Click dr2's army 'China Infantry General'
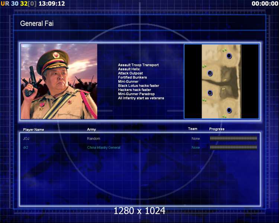The width and height of the screenshot is (279, 223). (x=104, y=148)
